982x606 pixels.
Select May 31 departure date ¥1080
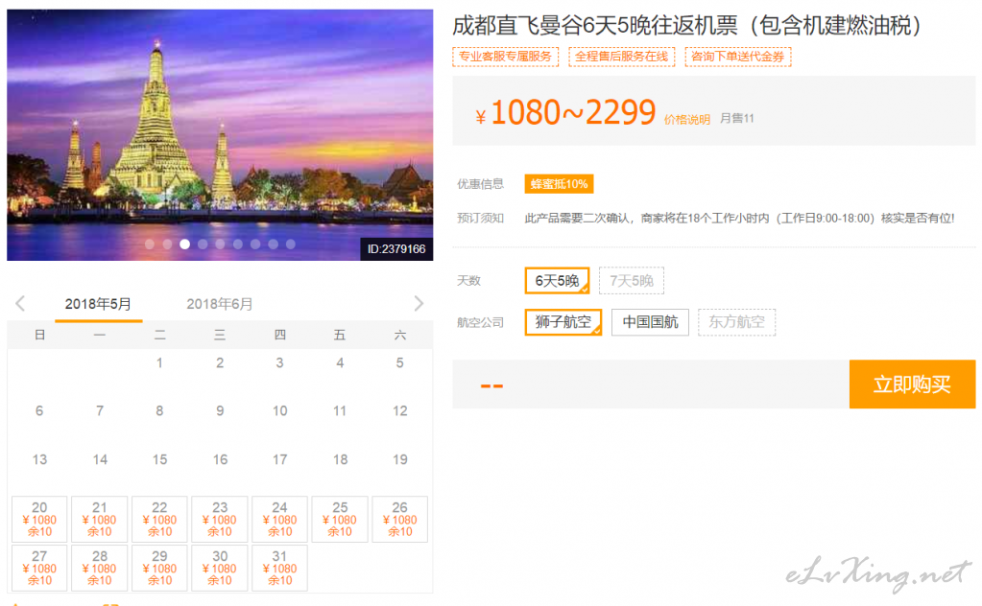280,568
